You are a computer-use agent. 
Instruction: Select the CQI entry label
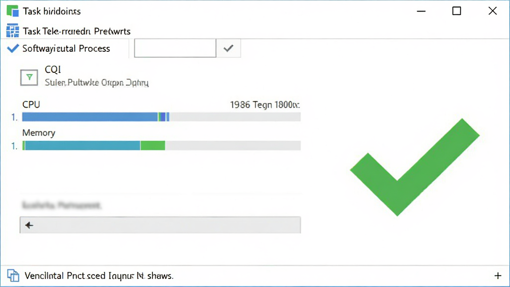pyautogui.click(x=53, y=69)
